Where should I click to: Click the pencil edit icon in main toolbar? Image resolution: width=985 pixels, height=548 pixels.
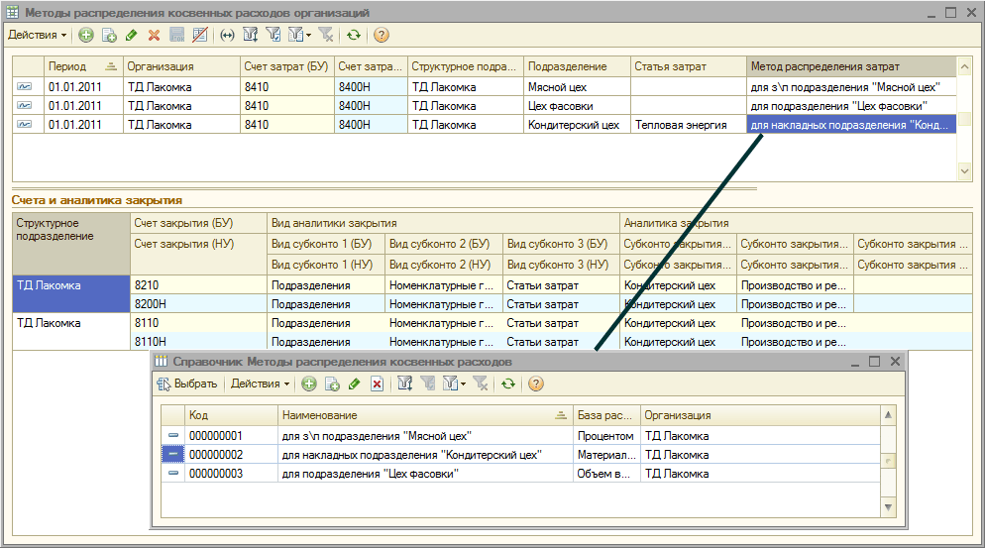[x=131, y=35]
